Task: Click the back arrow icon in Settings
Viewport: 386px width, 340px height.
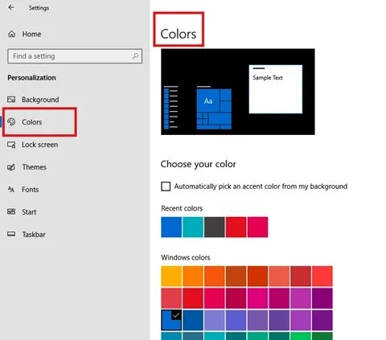Action: pos(11,7)
